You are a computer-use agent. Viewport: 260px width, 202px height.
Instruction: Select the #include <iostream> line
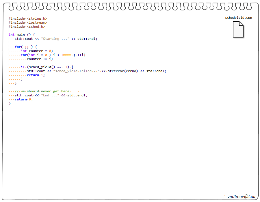coord(28,23)
